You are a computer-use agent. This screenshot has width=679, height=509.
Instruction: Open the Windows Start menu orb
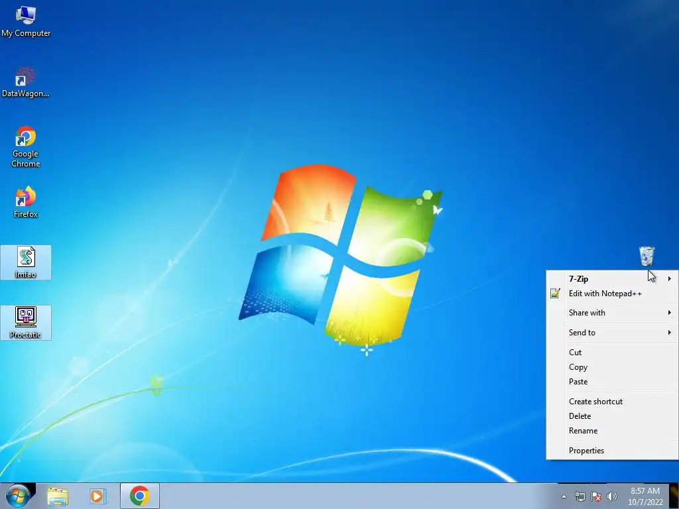[18, 496]
